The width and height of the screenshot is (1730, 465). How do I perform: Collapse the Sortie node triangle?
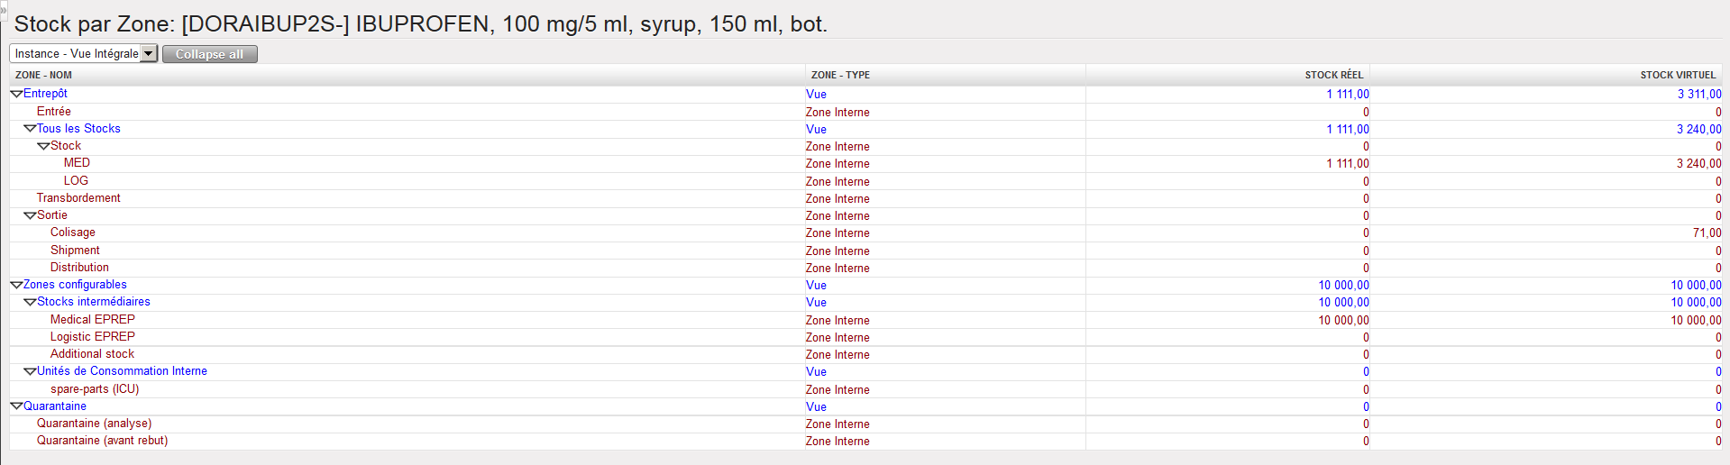(30, 215)
